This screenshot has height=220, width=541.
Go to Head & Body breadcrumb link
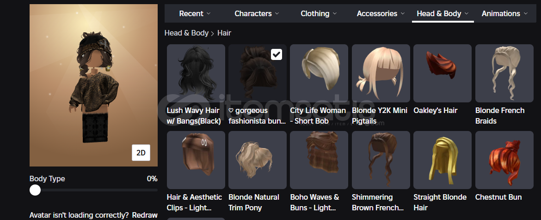[186, 33]
